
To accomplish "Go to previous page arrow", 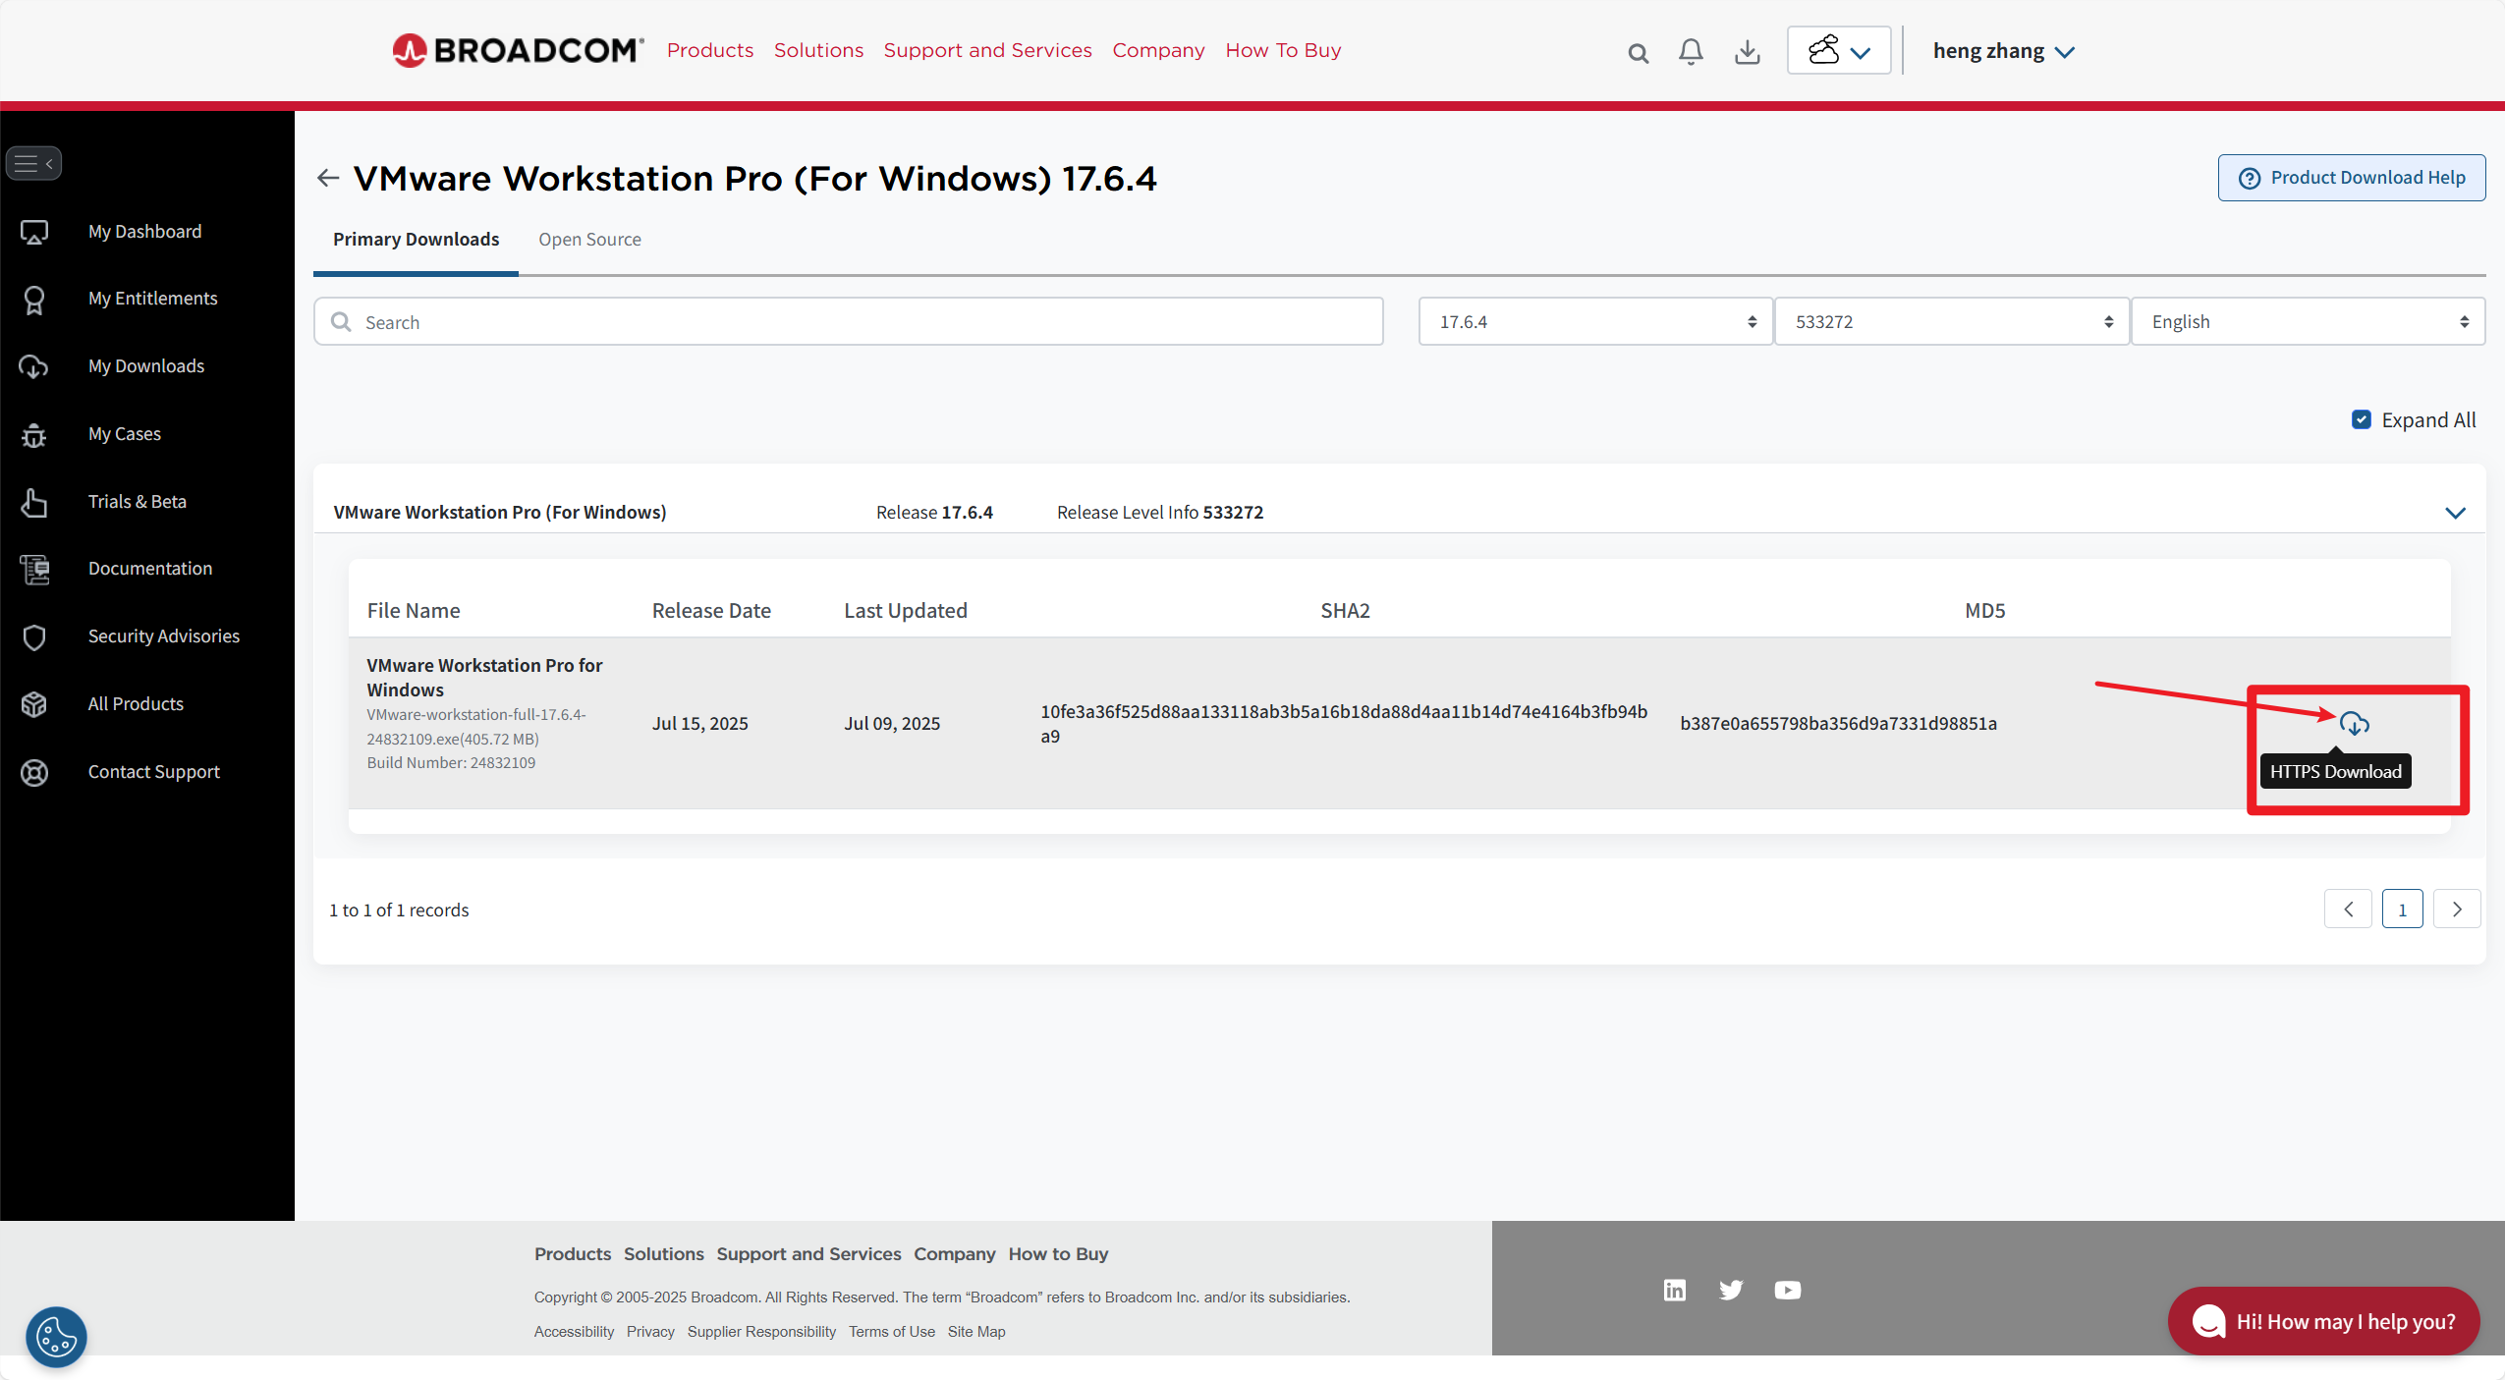I will click(2348, 910).
